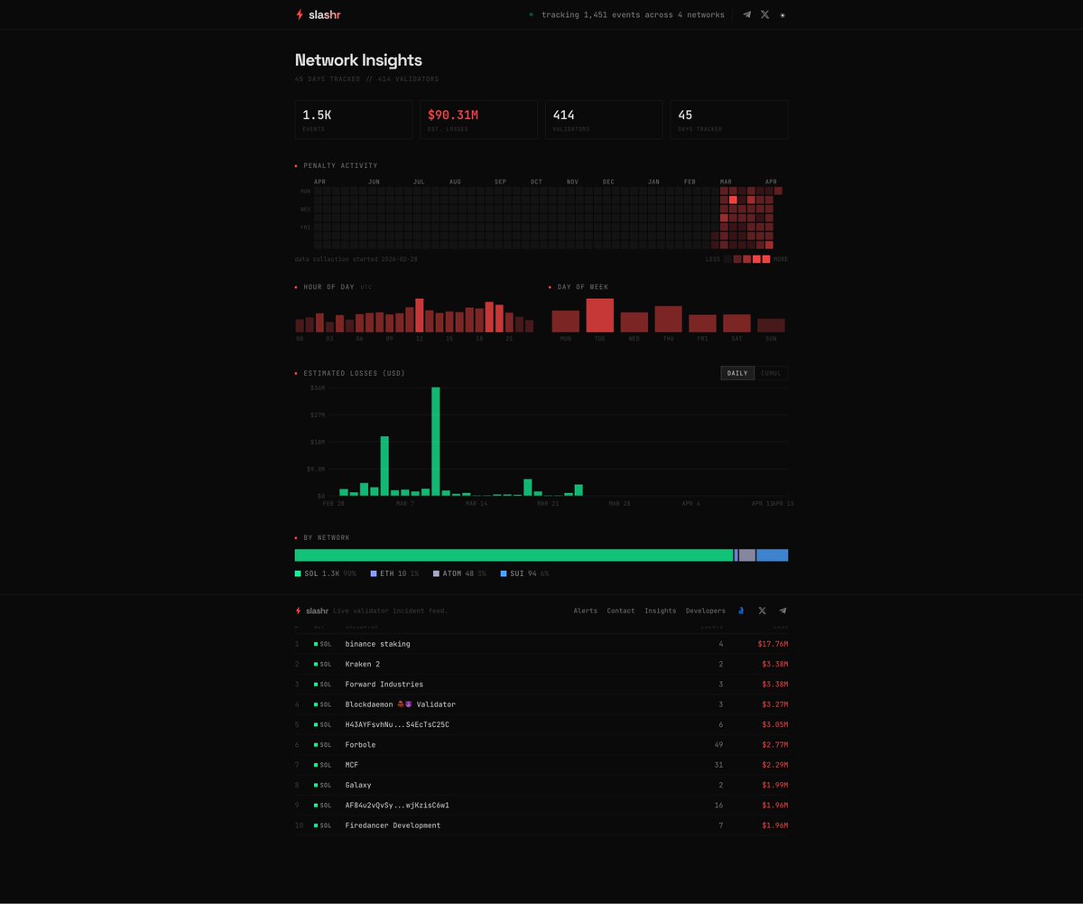Open the X (Twitter) link in the header
This screenshot has width=1083, height=904.
765,14
